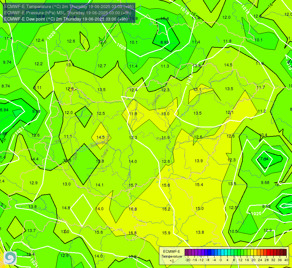Image resolution: width=292 pixels, height=268 pixels.
Task: Click the 14.8 dew point value
Action: [66, 208]
